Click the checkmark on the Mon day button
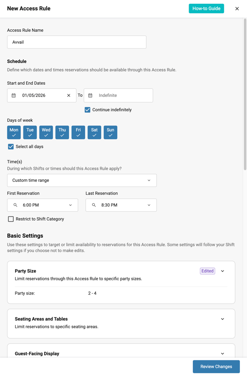Viewport: 247px width, 375px height. [x=14, y=135]
